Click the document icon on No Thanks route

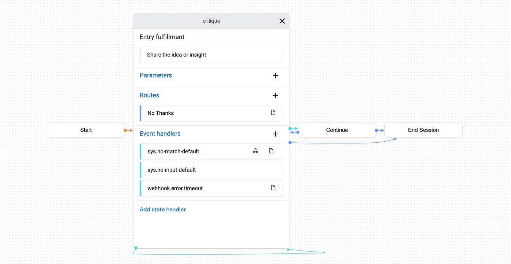[x=273, y=113]
